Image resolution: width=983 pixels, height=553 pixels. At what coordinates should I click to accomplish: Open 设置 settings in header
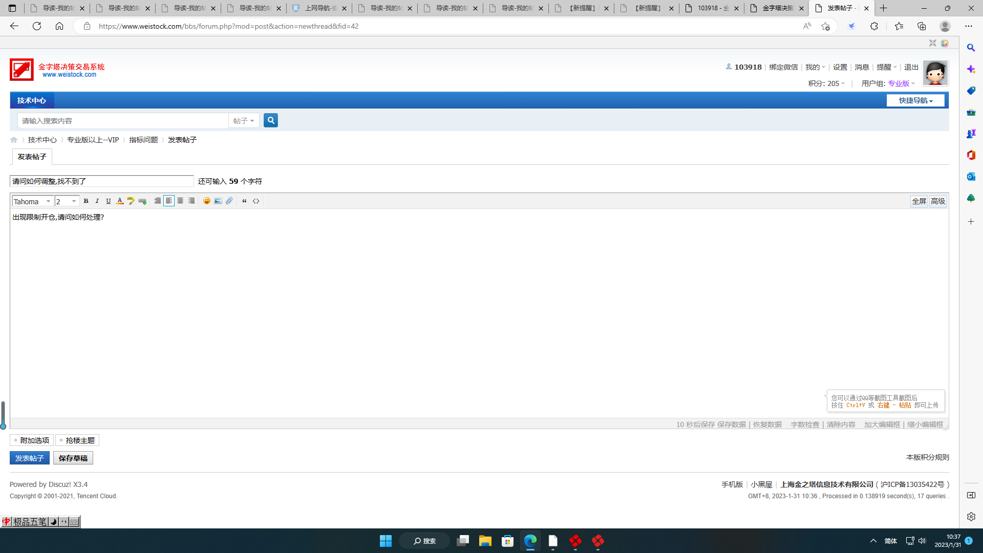tap(840, 67)
